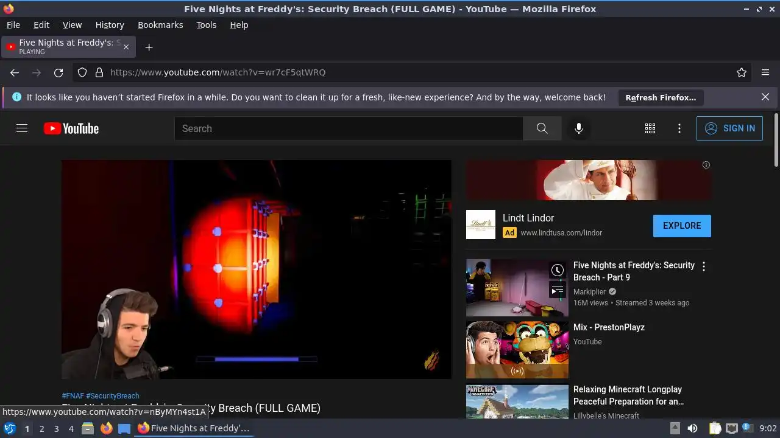Click Relaxing Minecraft Longplay title

point(628,395)
